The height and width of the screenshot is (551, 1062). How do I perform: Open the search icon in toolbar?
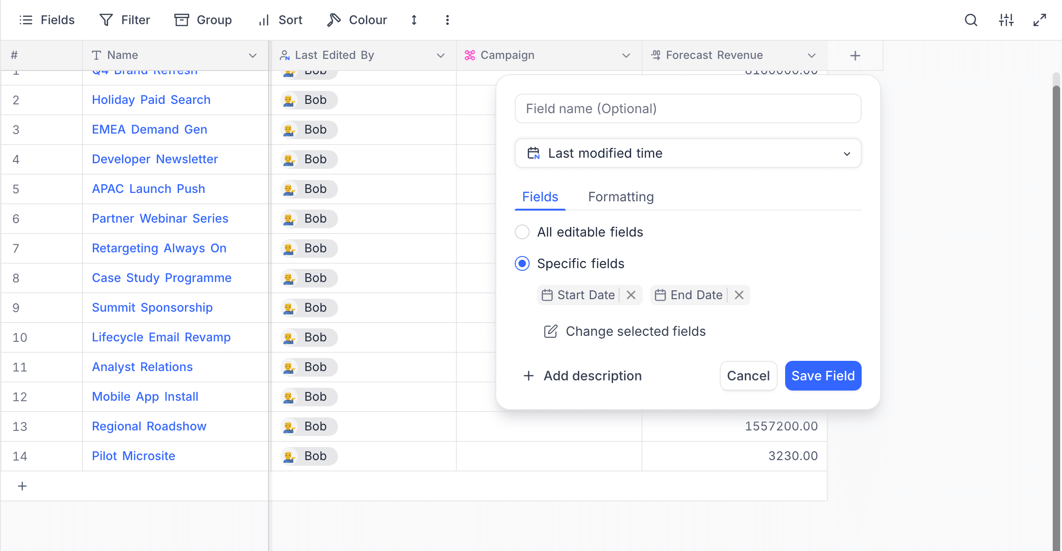click(971, 20)
